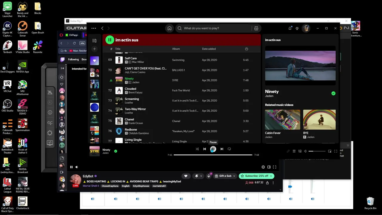Toggle shuffle in Spotify player
Image resolution: width=382 pixels, height=215 pixels.
coord(197,149)
